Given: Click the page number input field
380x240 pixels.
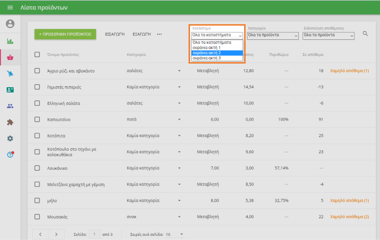Looking at the screenshot, I should [x=95, y=234].
